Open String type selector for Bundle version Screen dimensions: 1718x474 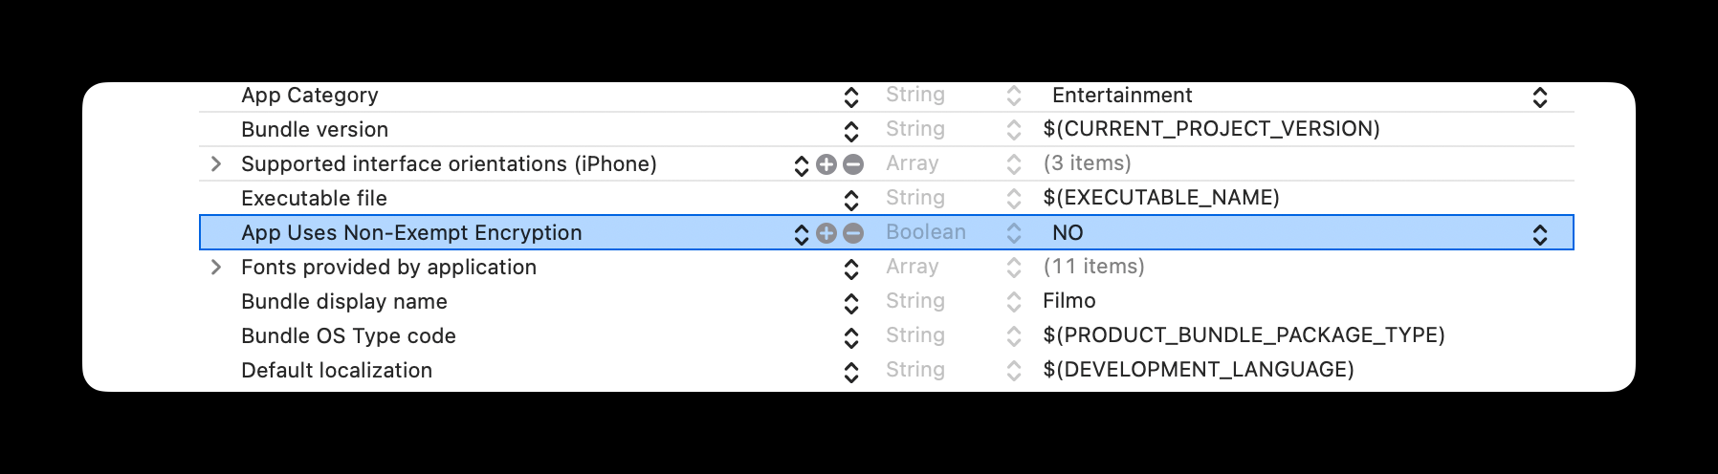(x=1014, y=130)
